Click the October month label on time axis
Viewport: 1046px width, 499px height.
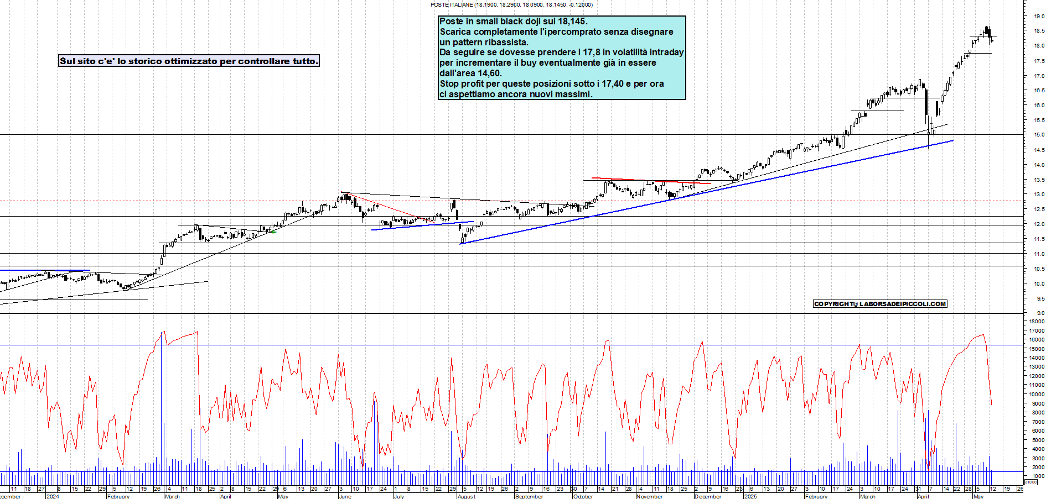[x=583, y=496]
